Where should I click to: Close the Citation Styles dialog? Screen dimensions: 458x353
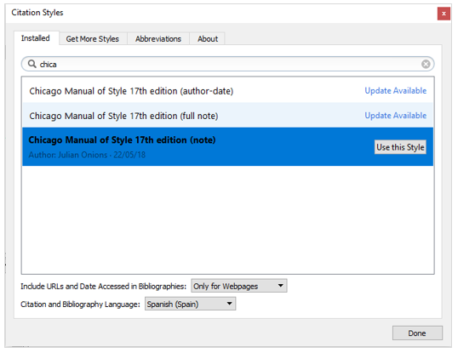pyautogui.click(x=444, y=14)
